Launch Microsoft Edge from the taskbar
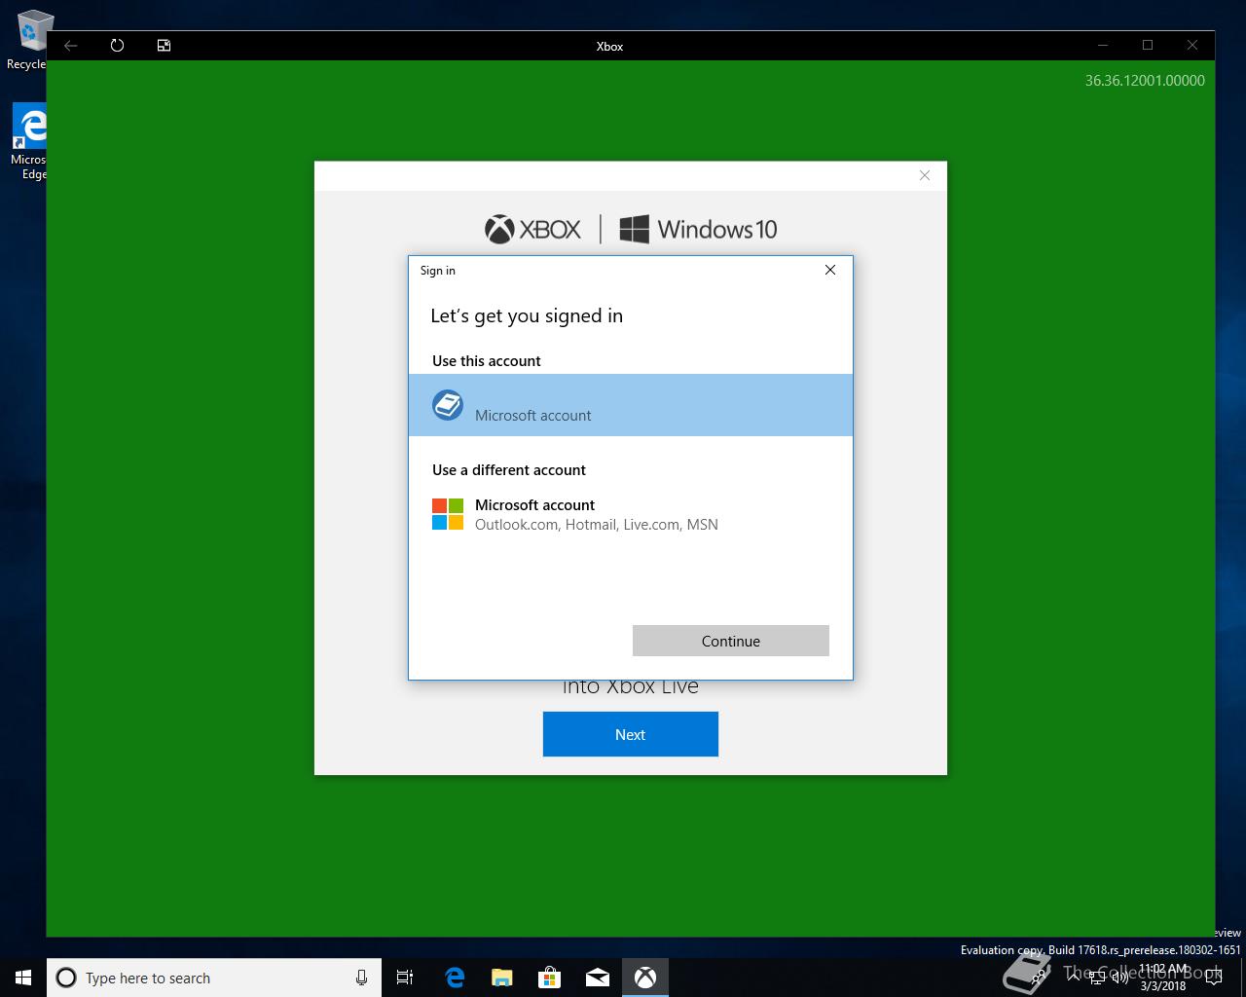Image resolution: width=1246 pixels, height=997 pixels. pos(454,978)
